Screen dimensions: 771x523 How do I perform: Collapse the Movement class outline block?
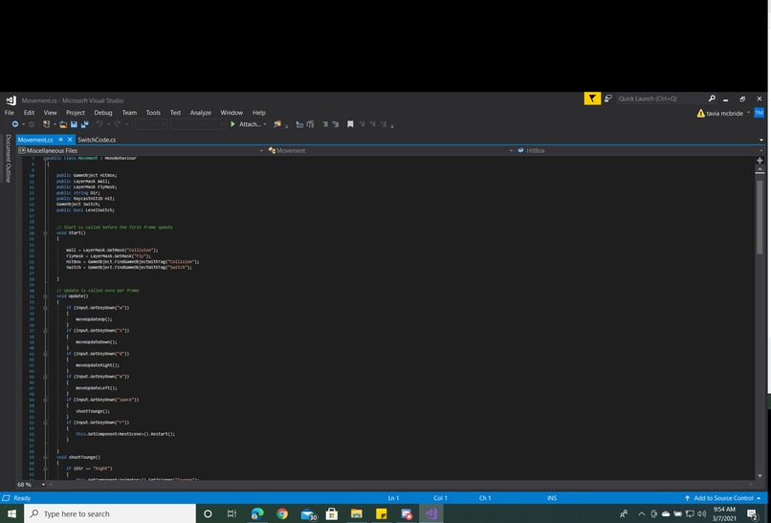45,159
